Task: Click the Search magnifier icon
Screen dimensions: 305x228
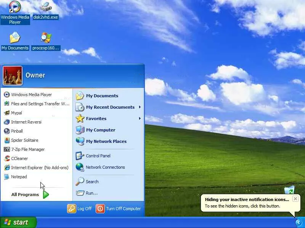Action: 80,182
